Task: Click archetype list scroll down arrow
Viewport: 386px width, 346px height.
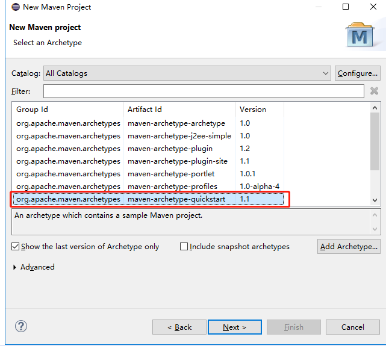Action: coord(375,200)
